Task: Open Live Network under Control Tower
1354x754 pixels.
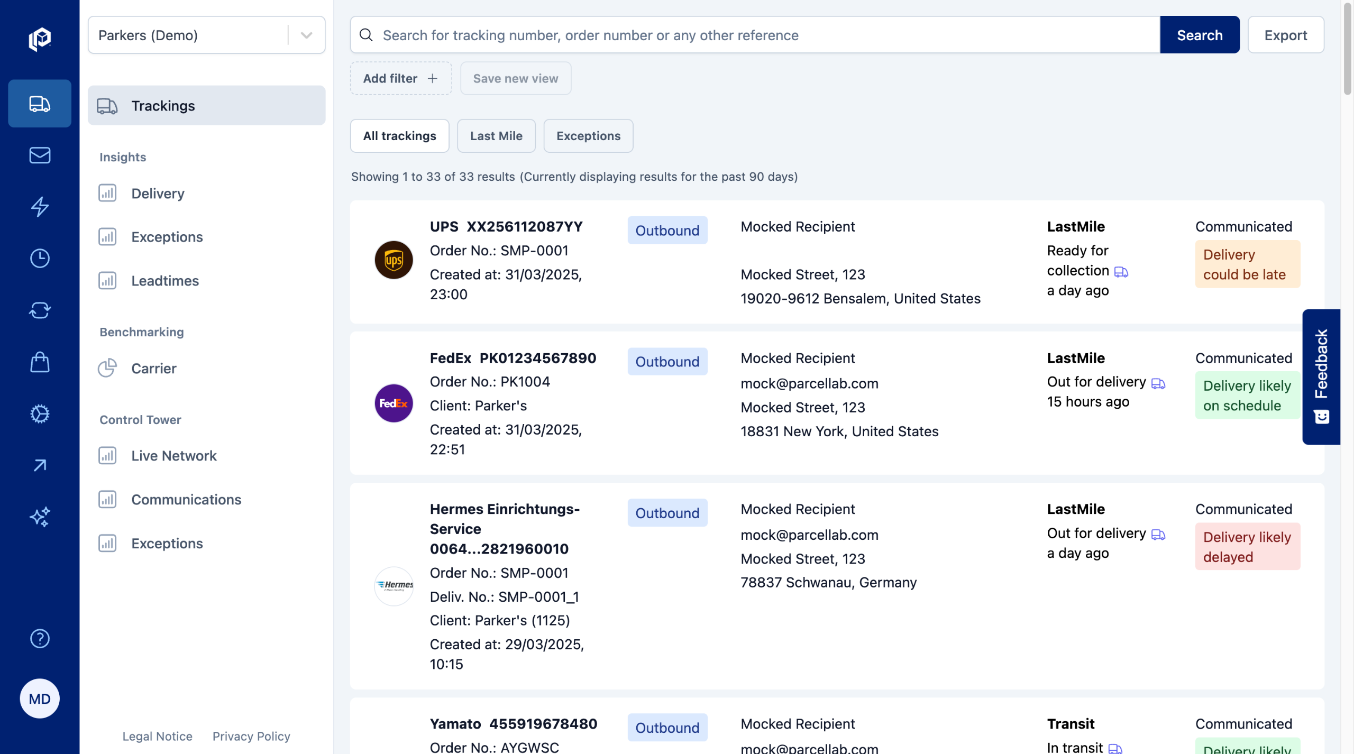Action: 173,456
